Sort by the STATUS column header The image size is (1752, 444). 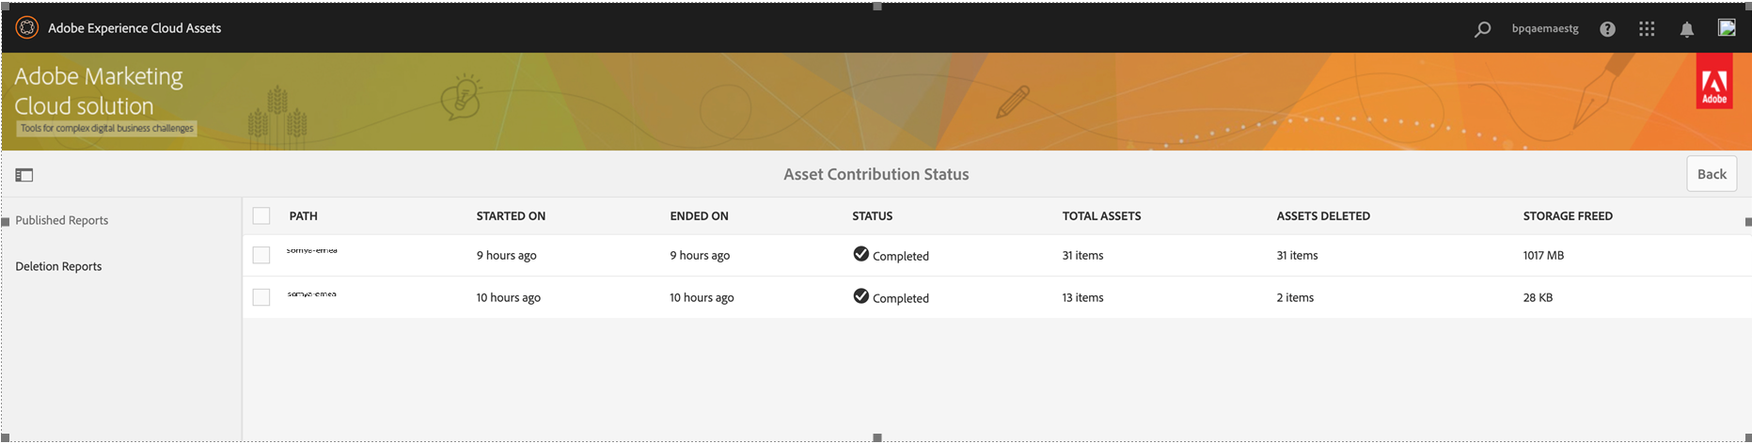(873, 216)
